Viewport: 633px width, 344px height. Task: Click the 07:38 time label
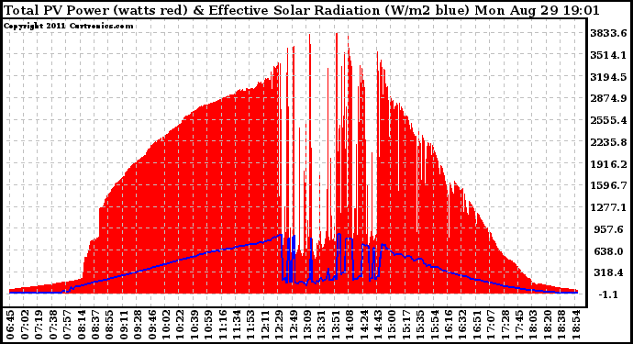52,325
